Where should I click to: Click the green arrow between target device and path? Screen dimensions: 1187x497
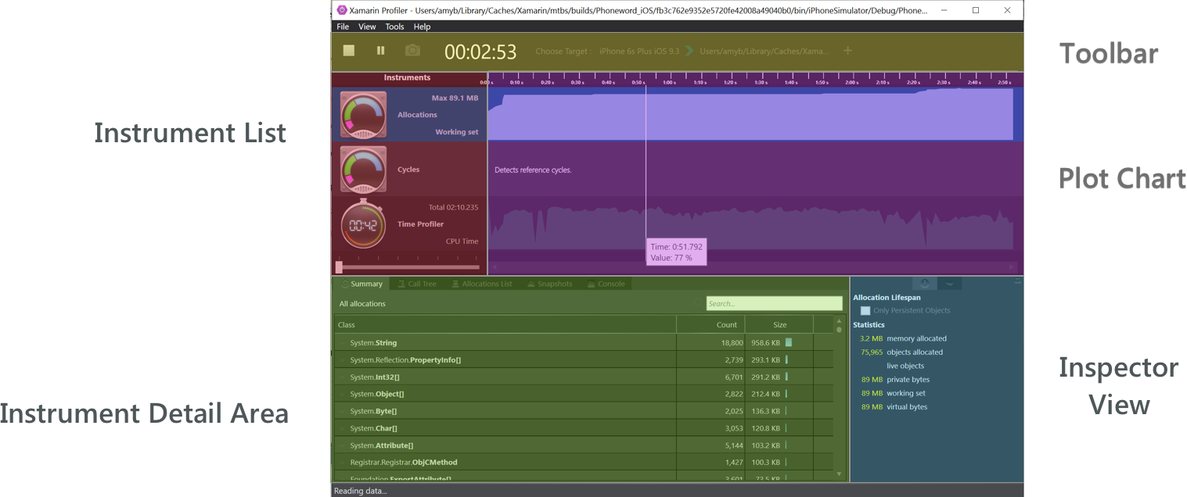click(689, 51)
